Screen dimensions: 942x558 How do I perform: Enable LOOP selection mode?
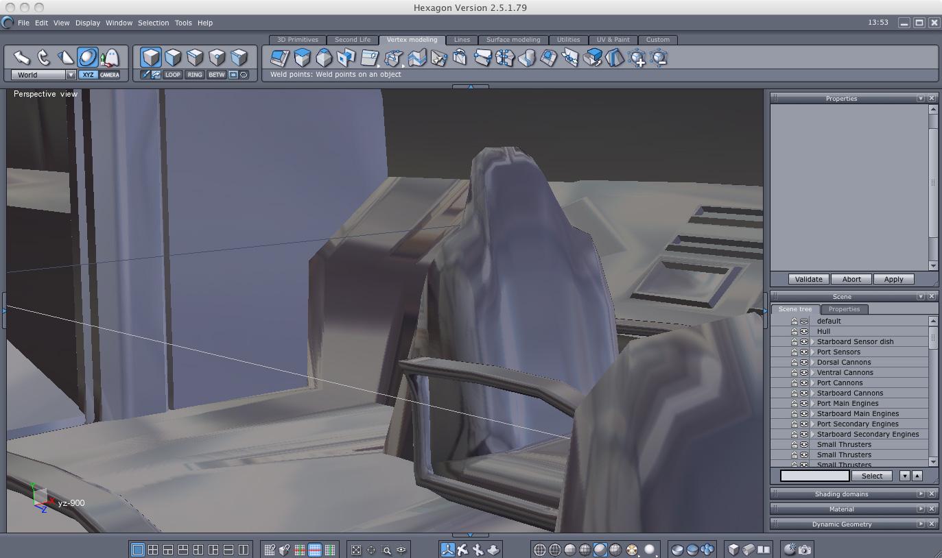173,75
